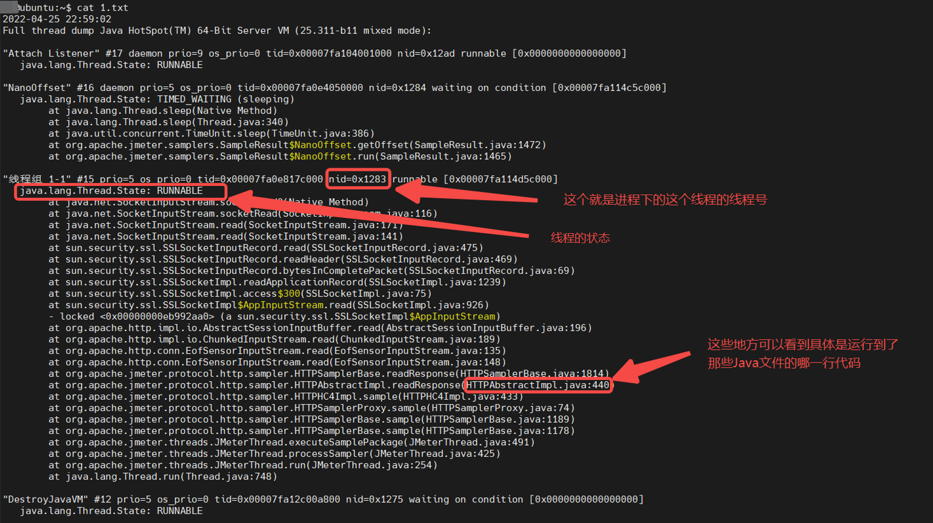Click the 'HTTPSamplerProxy.java:74' stack line

311,408
